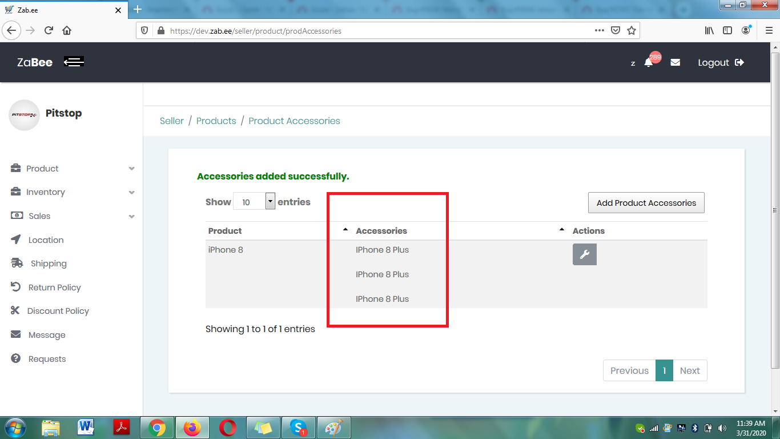Screen dimensions: 780x439
Task: Open the Show entries count dropdown
Action: [x=254, y=202]
